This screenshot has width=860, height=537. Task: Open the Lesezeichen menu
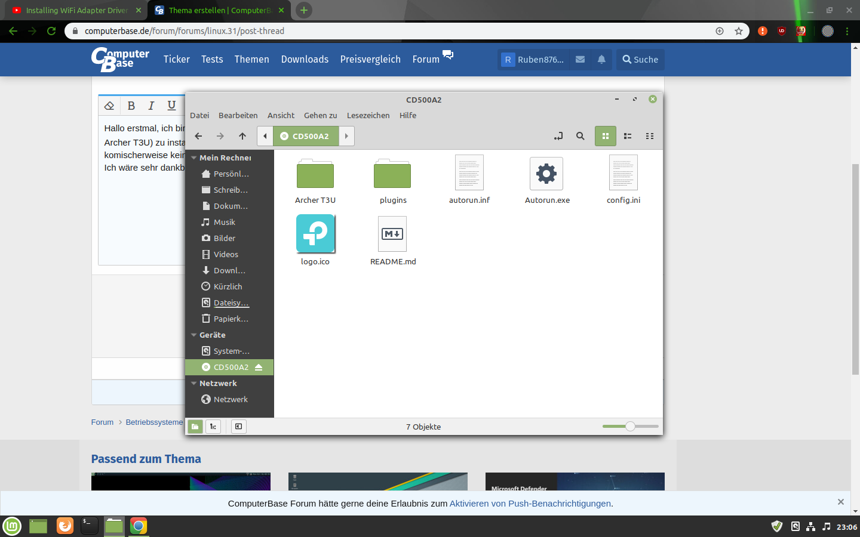[x=368, y=116]
